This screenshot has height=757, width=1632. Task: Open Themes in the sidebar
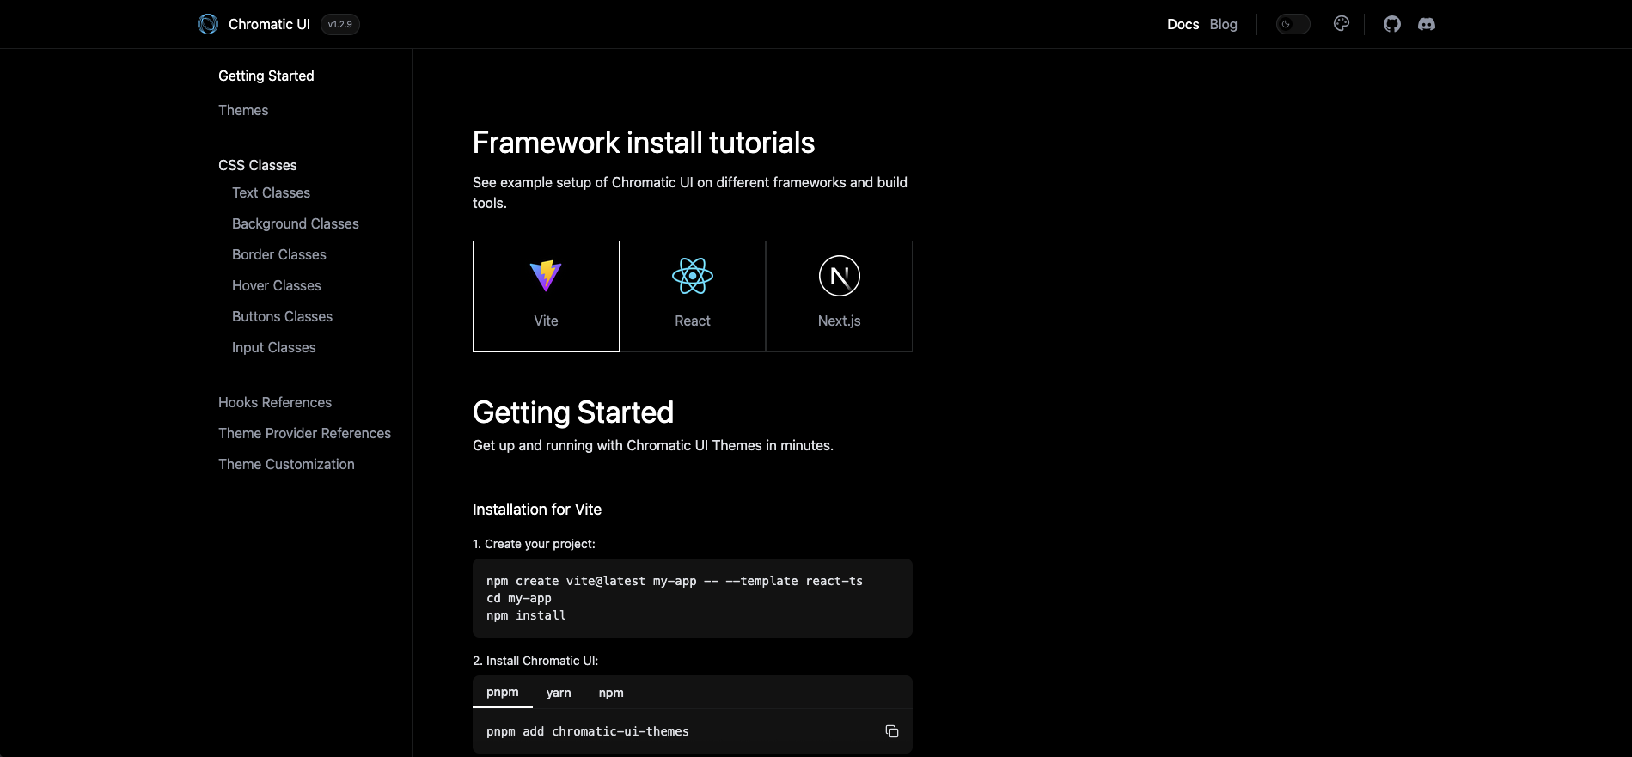point(243,110)
